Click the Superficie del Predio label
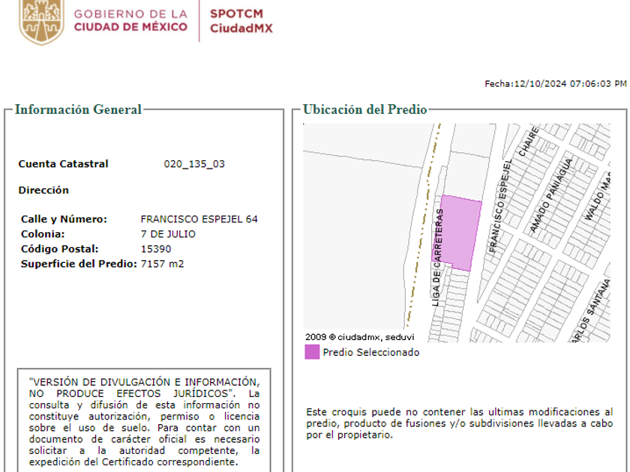630x472 pixels. 79,264
